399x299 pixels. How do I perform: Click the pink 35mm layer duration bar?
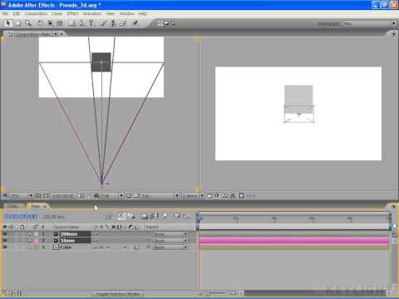[x=294, y=241]
